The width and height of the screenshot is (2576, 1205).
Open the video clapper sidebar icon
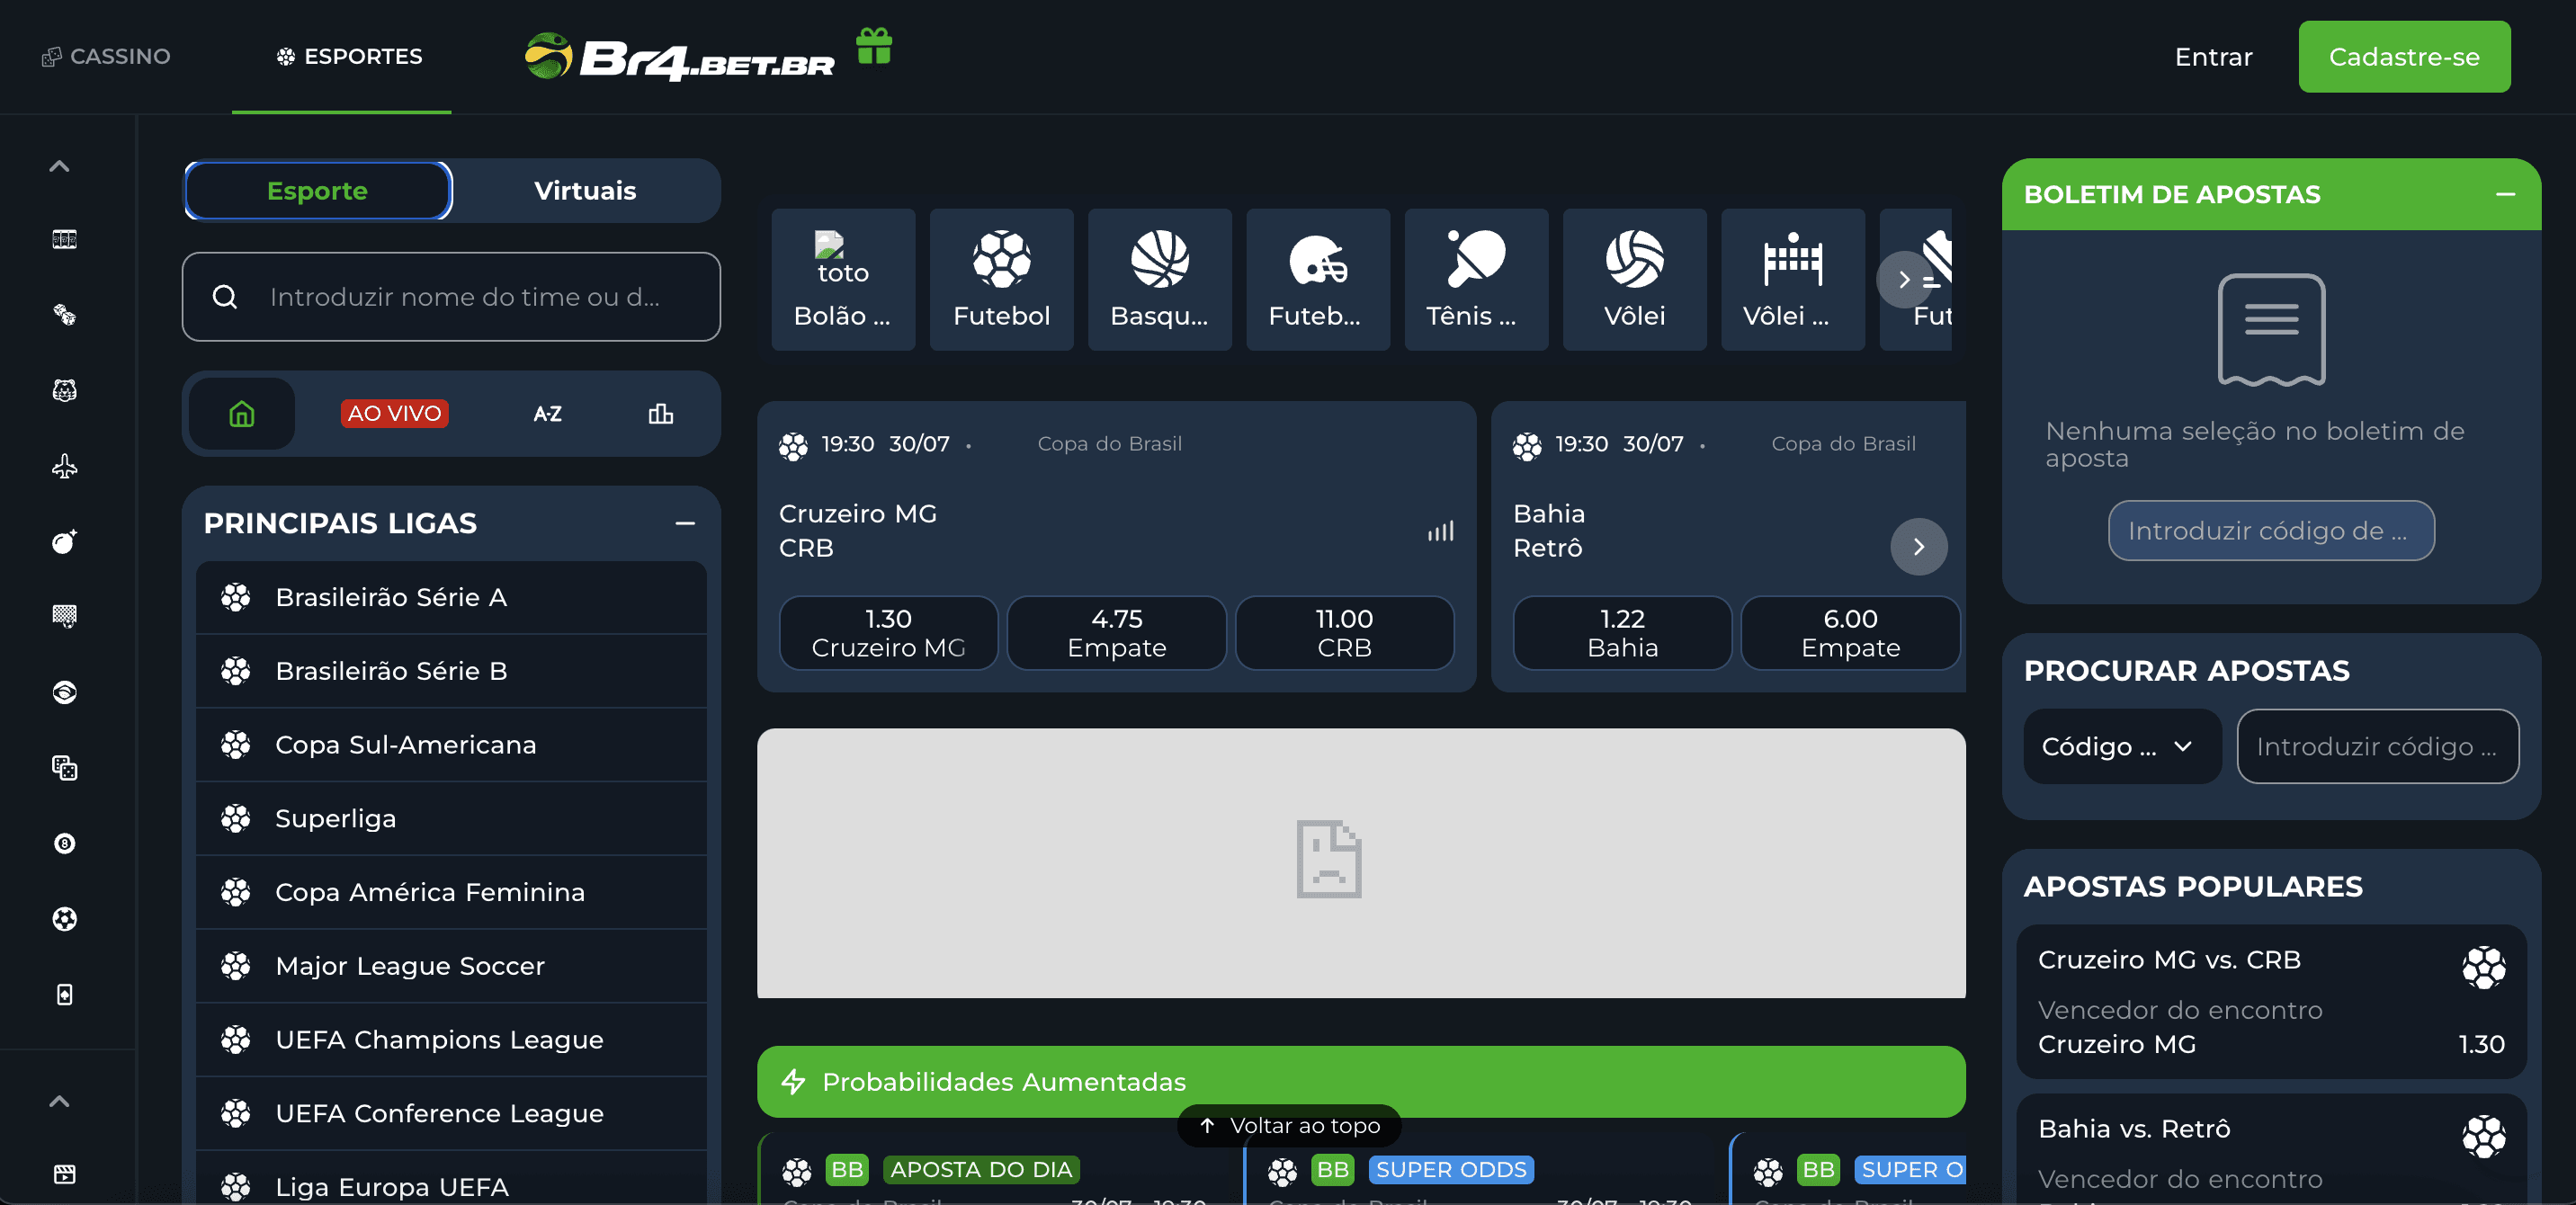tap(64, 1173)
